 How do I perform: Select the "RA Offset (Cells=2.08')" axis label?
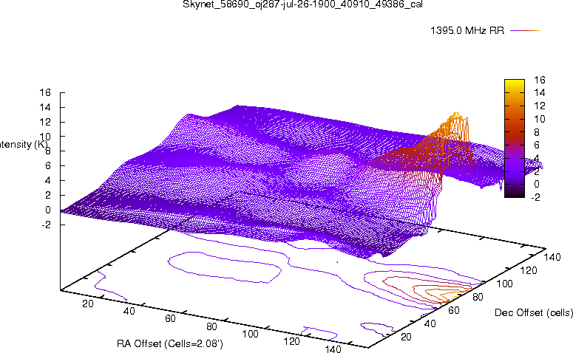[170, 343]
